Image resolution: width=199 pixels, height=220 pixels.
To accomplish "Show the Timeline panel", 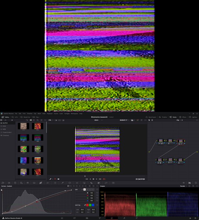I will pyautogui.click(x=163, y=117).
